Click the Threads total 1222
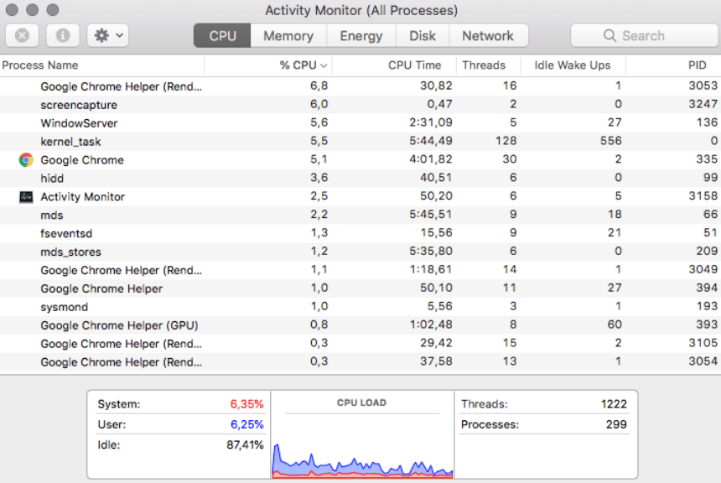Image resolution: width=721 pixels, height=483 pixels. point(614,404)
